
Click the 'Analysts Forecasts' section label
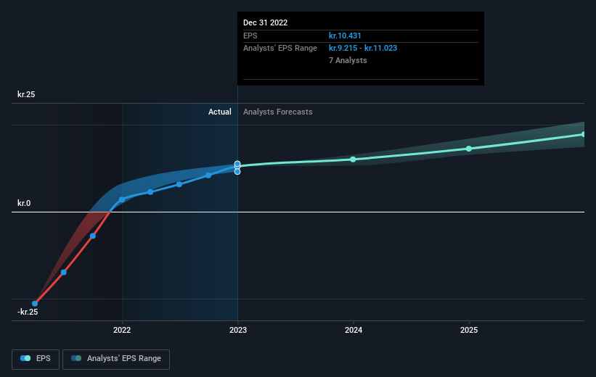click(278, 112)
